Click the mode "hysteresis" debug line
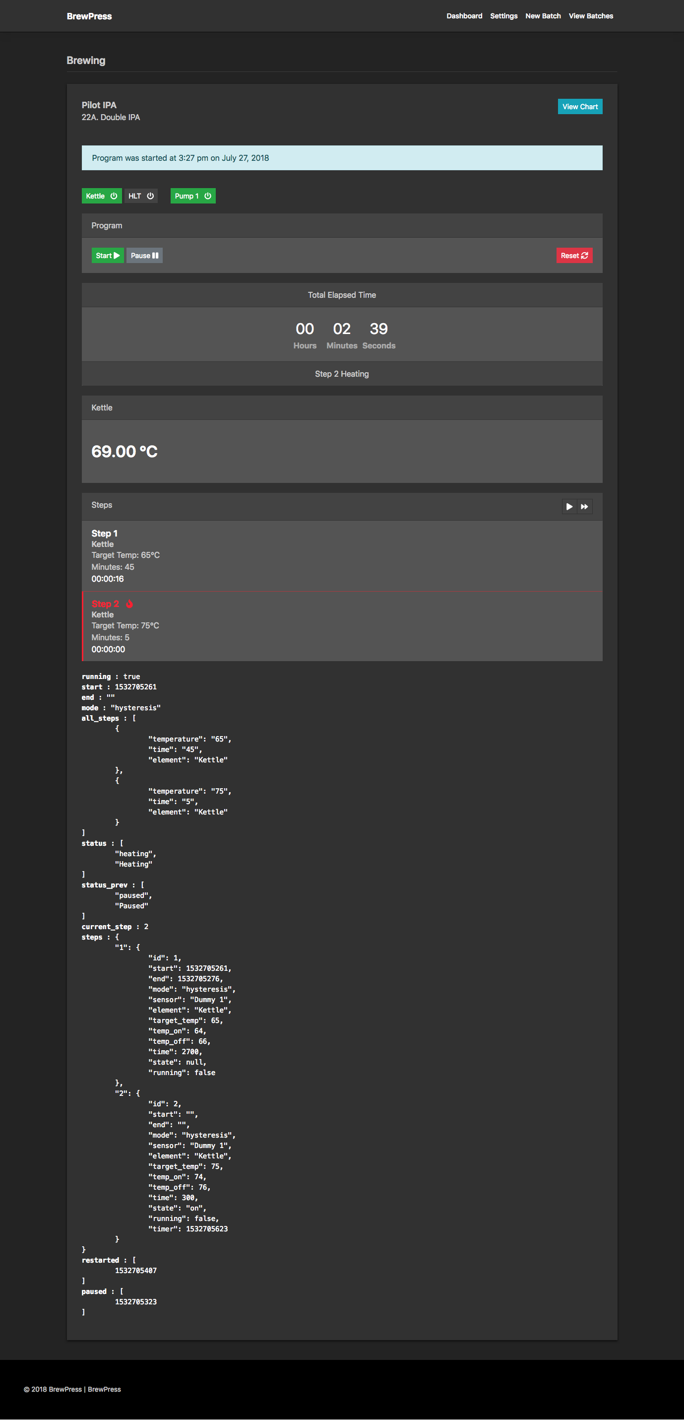This screenshot has height=1420, width=684. click(x=121, y=708)
